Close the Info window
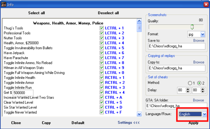The image size is (210, 129). point(206,5)
